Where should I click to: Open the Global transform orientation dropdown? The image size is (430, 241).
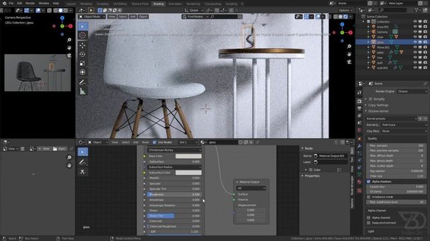point(194,11)
